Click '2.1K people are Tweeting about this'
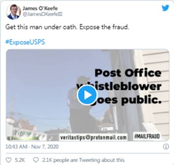The image size is (174, 165). pos(83,160)
